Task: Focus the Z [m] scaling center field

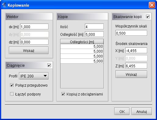Action: pyautogui.click(x=136, y=66)
